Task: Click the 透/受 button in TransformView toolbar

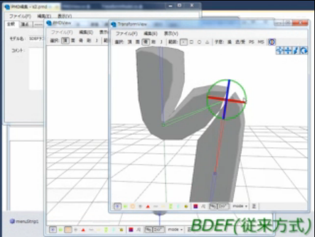Action: 240,42
